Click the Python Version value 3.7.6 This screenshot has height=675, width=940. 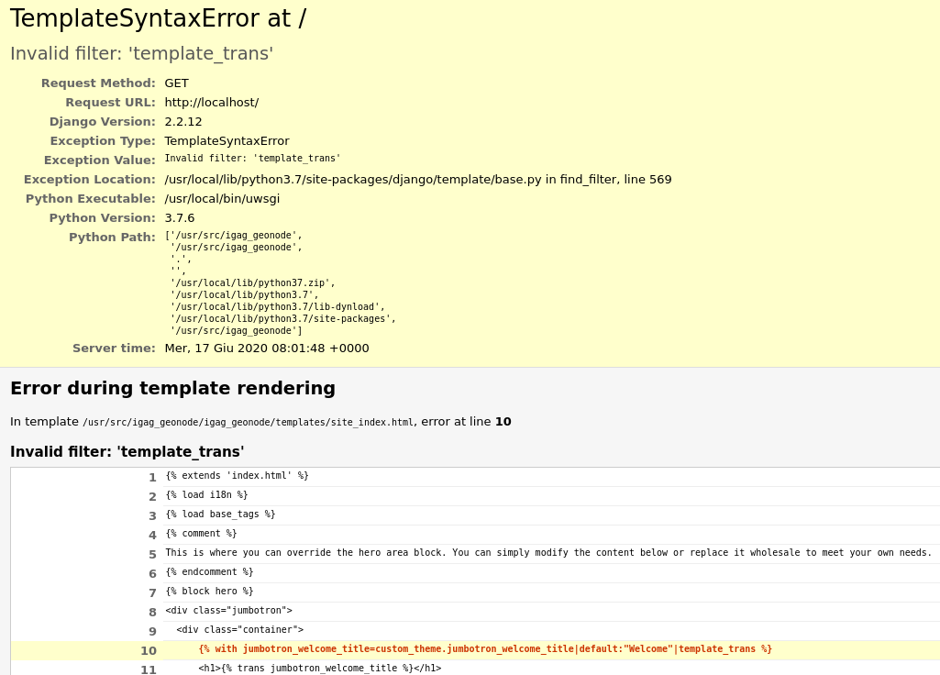179,217
